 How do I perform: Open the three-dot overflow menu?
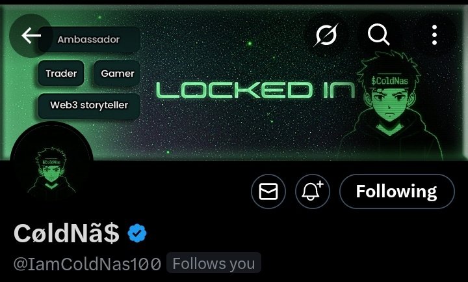coord(435,35)
